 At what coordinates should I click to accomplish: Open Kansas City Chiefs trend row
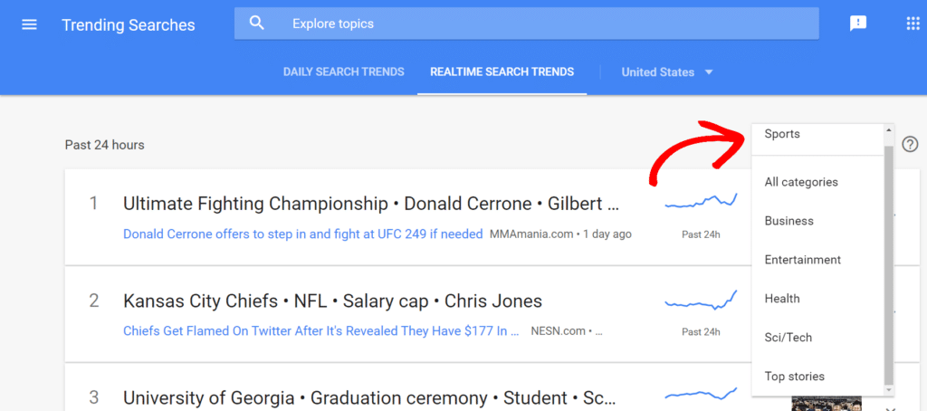click(x=408, y=314)
